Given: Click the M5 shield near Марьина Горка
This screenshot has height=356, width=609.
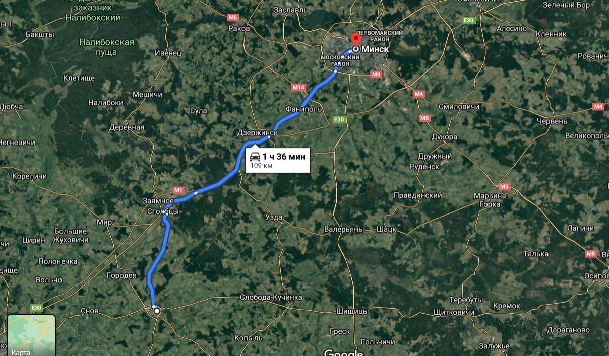Looking at the screenshot, I should tap(505, 187).
